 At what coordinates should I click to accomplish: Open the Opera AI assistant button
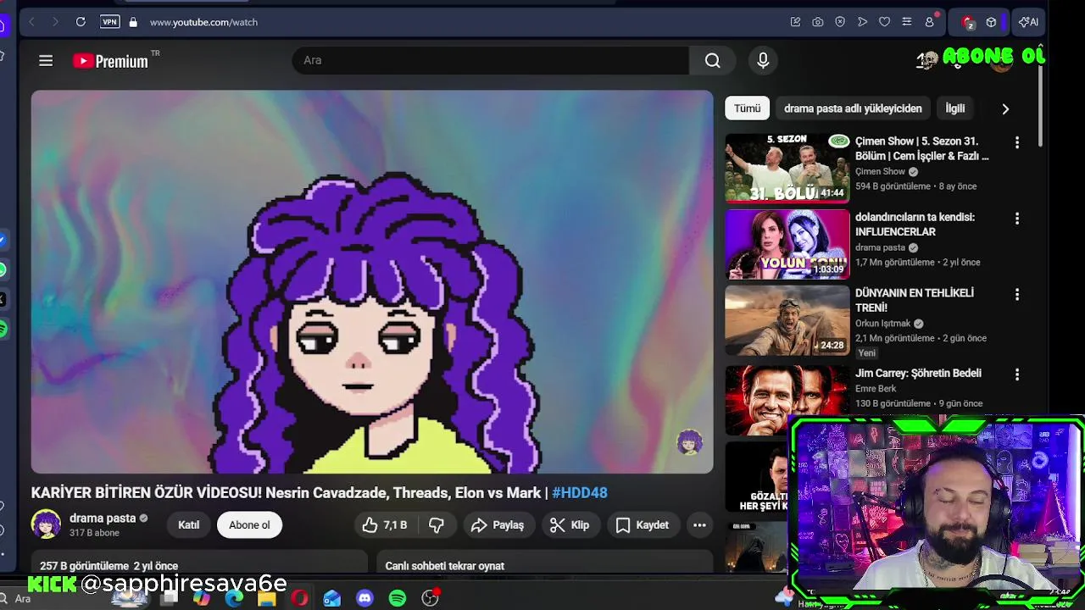pyautogui.click(x=1028, y=22)
